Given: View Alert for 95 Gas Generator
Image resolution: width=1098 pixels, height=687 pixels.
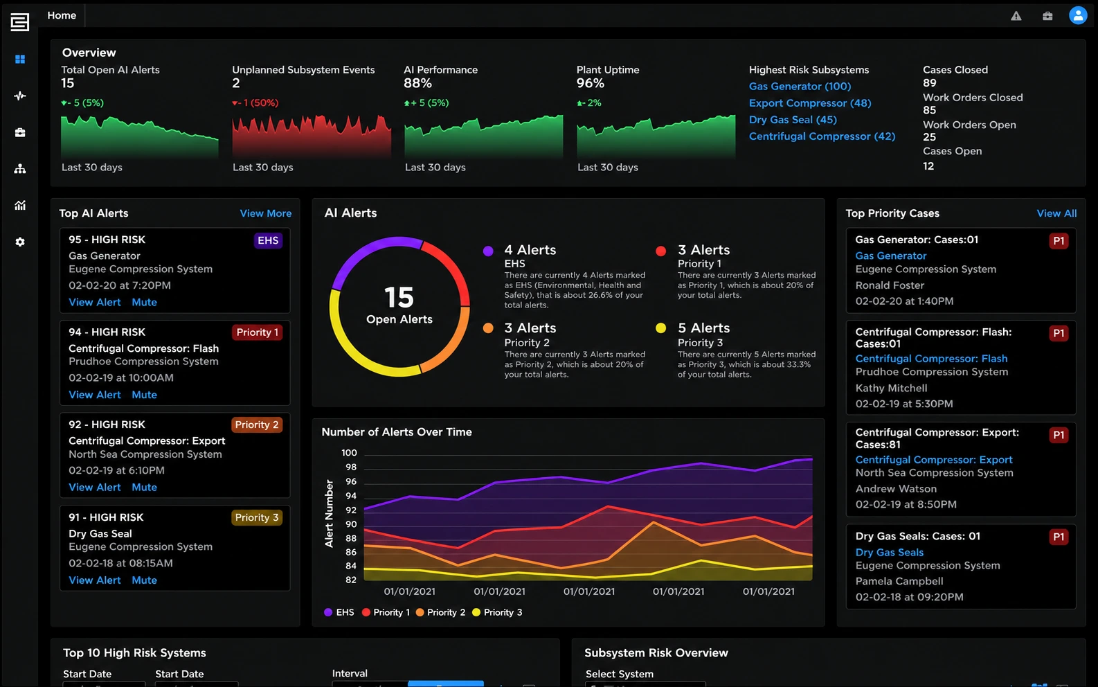Looking at the screenshot, I should (95, 302).
